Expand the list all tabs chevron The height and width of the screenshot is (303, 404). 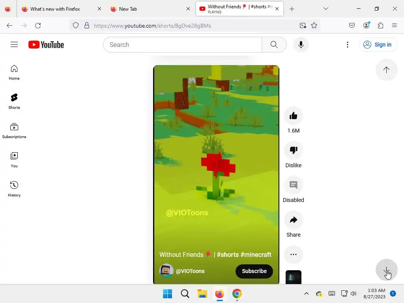(325, 9)
